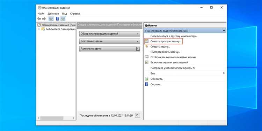Collapse the Обзор планировщика заданий section

pos(138,34)
